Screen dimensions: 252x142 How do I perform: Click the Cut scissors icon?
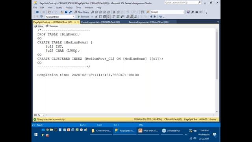(114, 12)
